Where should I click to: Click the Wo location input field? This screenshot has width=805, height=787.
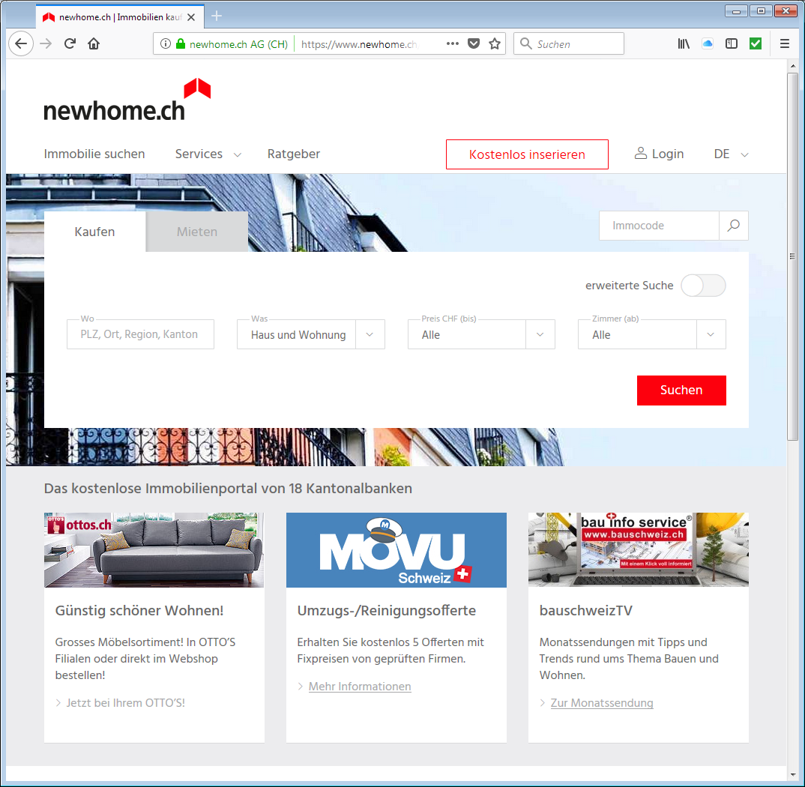140,335
